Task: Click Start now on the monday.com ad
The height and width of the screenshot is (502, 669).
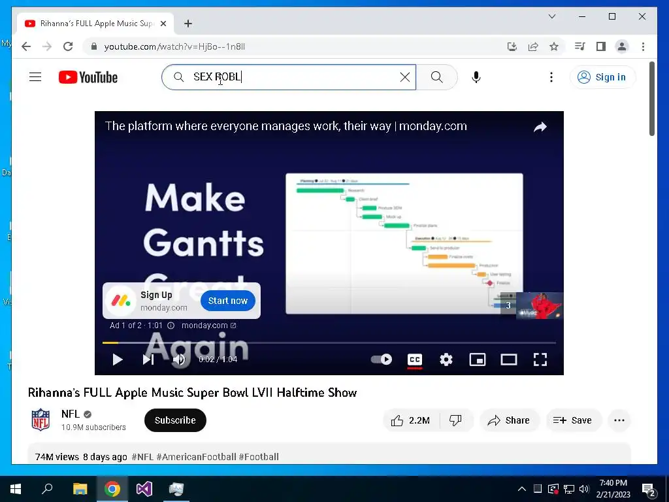Action: (228, 301)
